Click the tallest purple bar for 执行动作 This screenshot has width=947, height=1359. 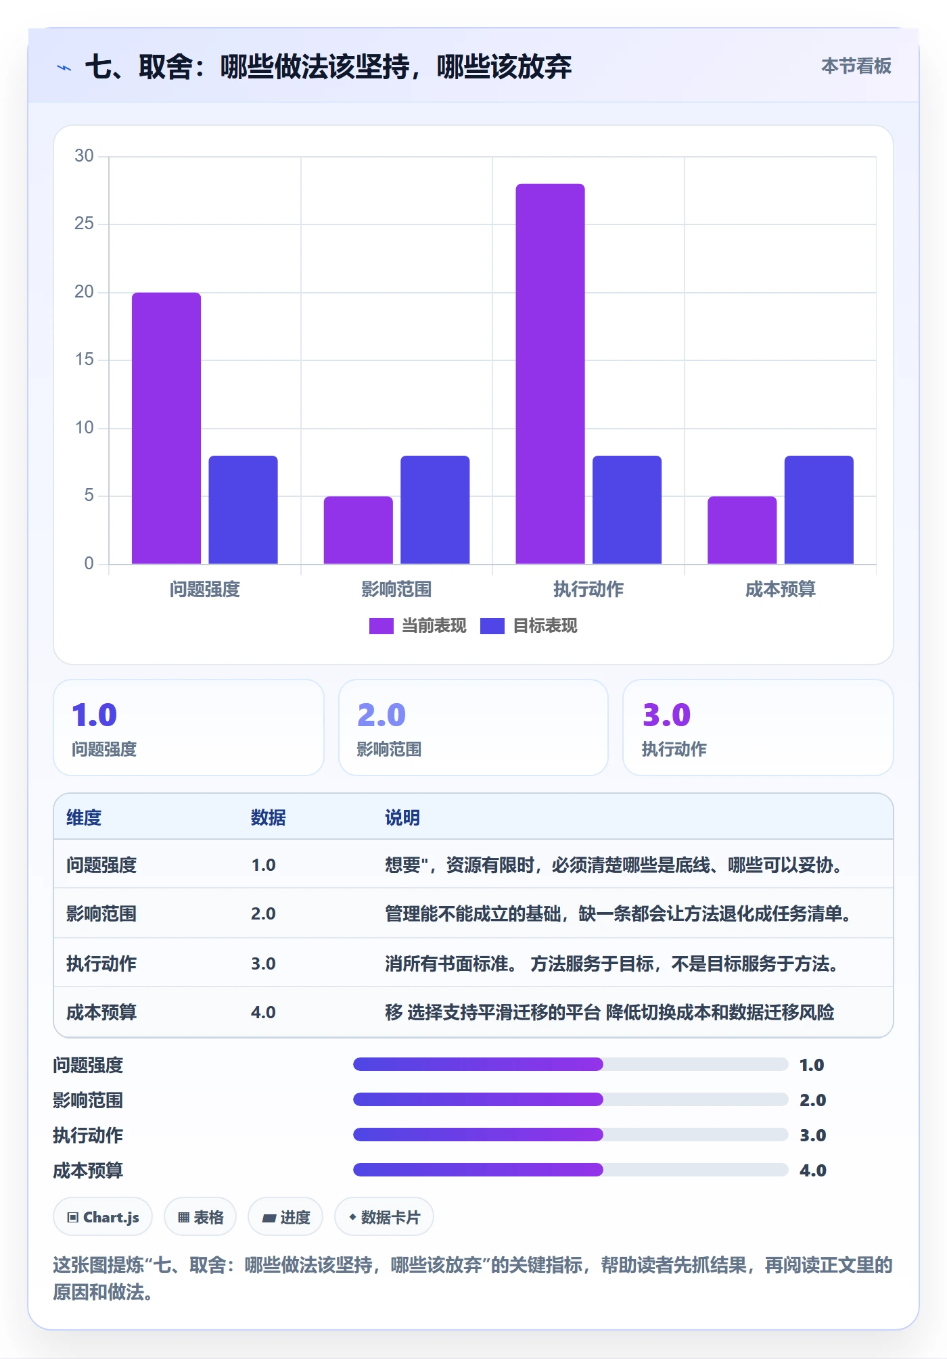point(550,374)
